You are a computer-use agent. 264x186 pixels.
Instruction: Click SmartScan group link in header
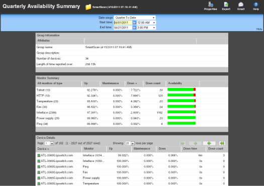[115, 7]
